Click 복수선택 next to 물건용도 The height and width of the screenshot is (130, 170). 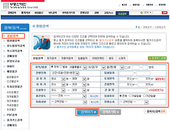click(x=94, y=96)
